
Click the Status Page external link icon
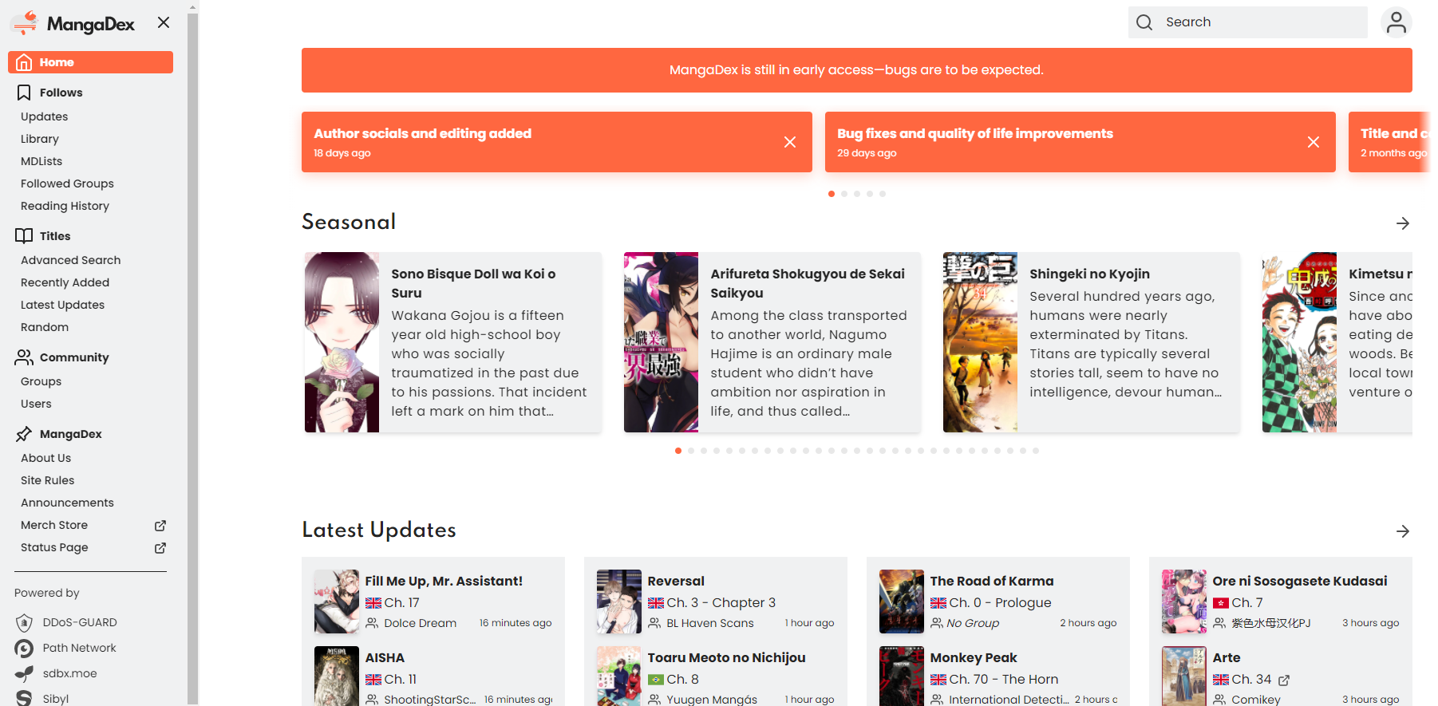tap(160, 547)
